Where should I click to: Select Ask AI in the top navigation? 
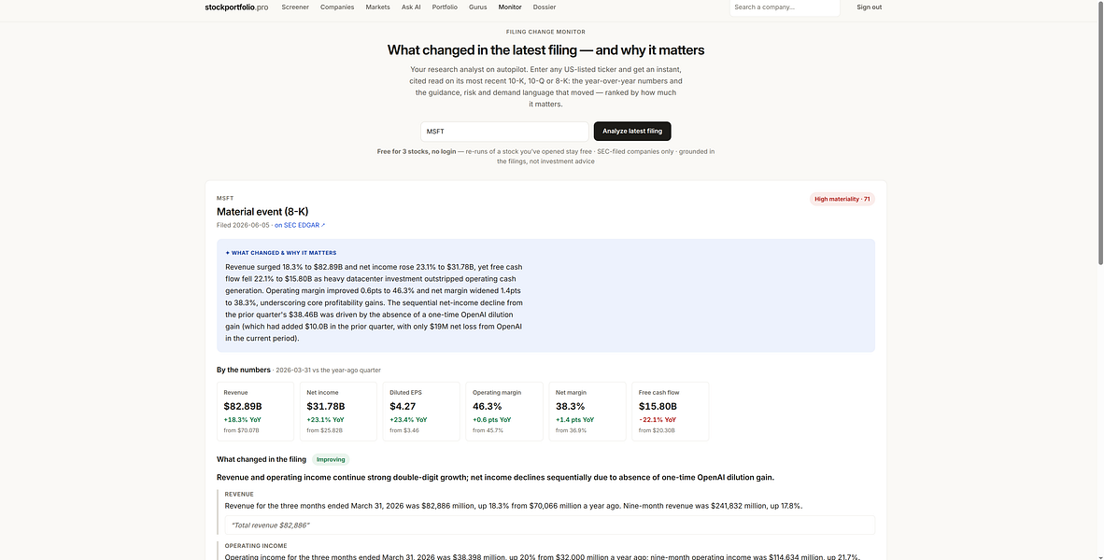(411, 7)
